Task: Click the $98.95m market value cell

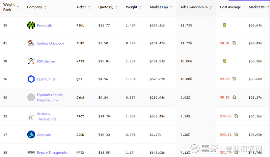Action: 255,135
